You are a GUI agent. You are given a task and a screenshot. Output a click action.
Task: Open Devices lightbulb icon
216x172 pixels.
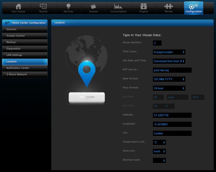coord(68,6)
